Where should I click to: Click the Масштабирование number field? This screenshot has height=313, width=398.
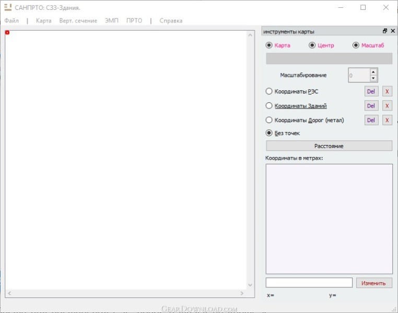[x=359, y=75]
